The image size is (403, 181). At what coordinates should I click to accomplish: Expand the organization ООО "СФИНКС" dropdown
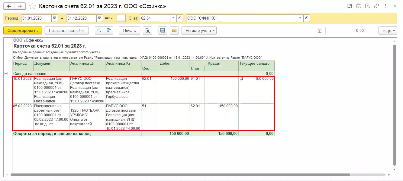coord(300,18)
